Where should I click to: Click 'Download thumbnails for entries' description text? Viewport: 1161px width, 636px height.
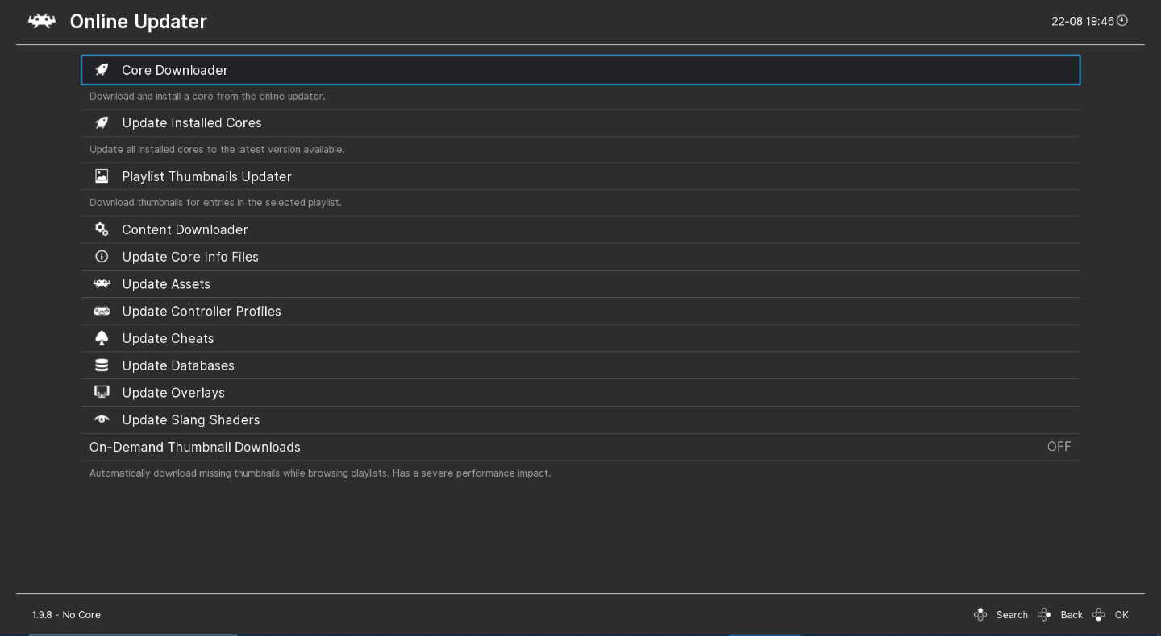pos(215,203)
